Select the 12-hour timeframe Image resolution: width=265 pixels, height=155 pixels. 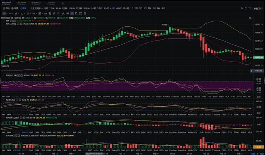tap(126, 8)
